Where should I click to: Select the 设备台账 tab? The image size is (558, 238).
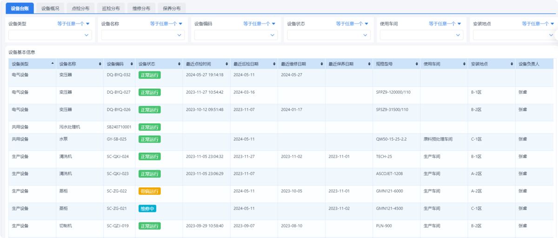coord(20,8)
